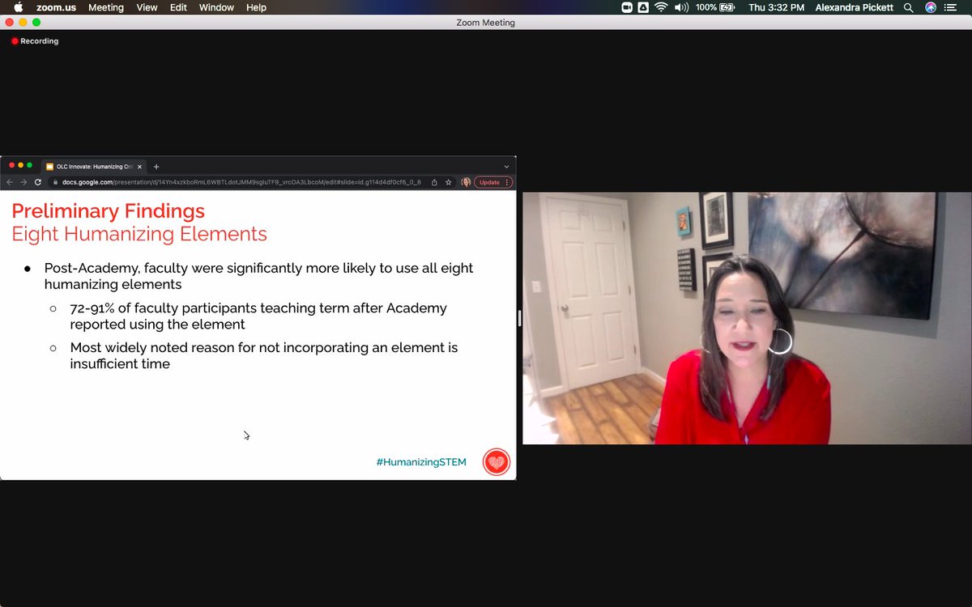Open the View menu

click(147, 7)
